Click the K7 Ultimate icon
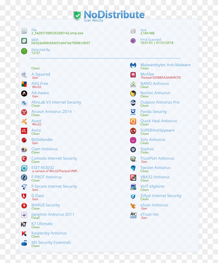Screen dimensions: 218x263 (x=24, y=224)
